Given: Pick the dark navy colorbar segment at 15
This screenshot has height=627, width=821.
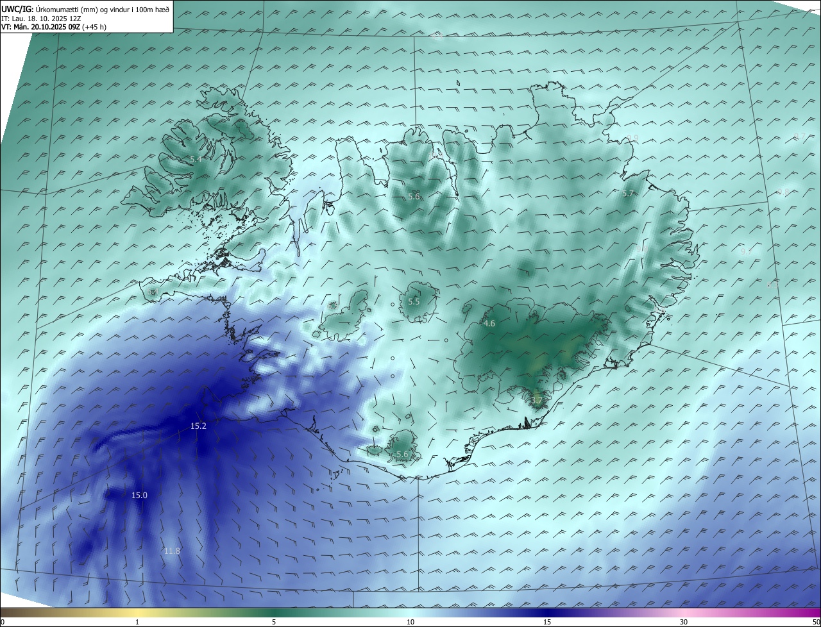Looking at the screenshot, I should [x=547, y=612].
